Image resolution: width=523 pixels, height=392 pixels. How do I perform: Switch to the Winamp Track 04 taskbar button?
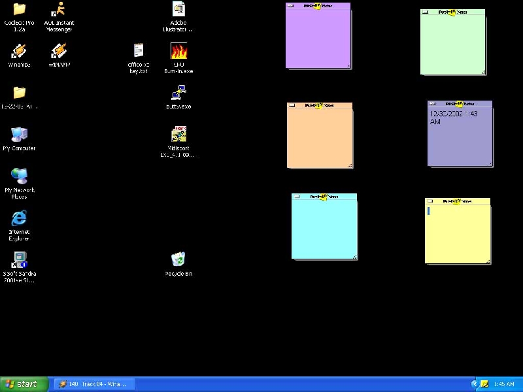[94, 384]
